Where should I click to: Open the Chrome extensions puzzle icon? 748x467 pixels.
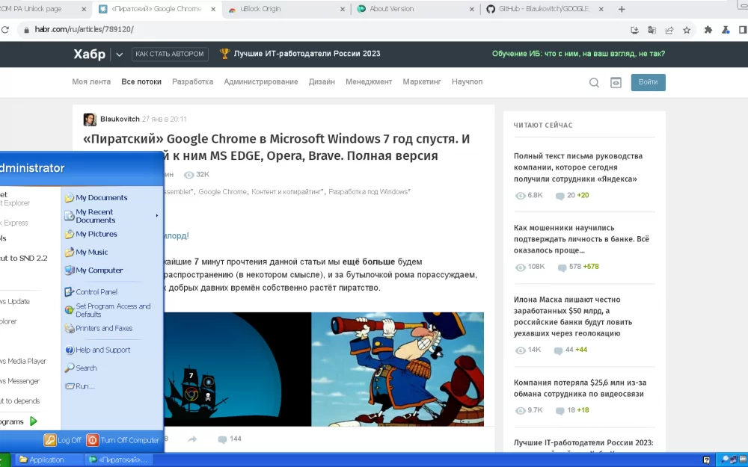pos(708,30)
